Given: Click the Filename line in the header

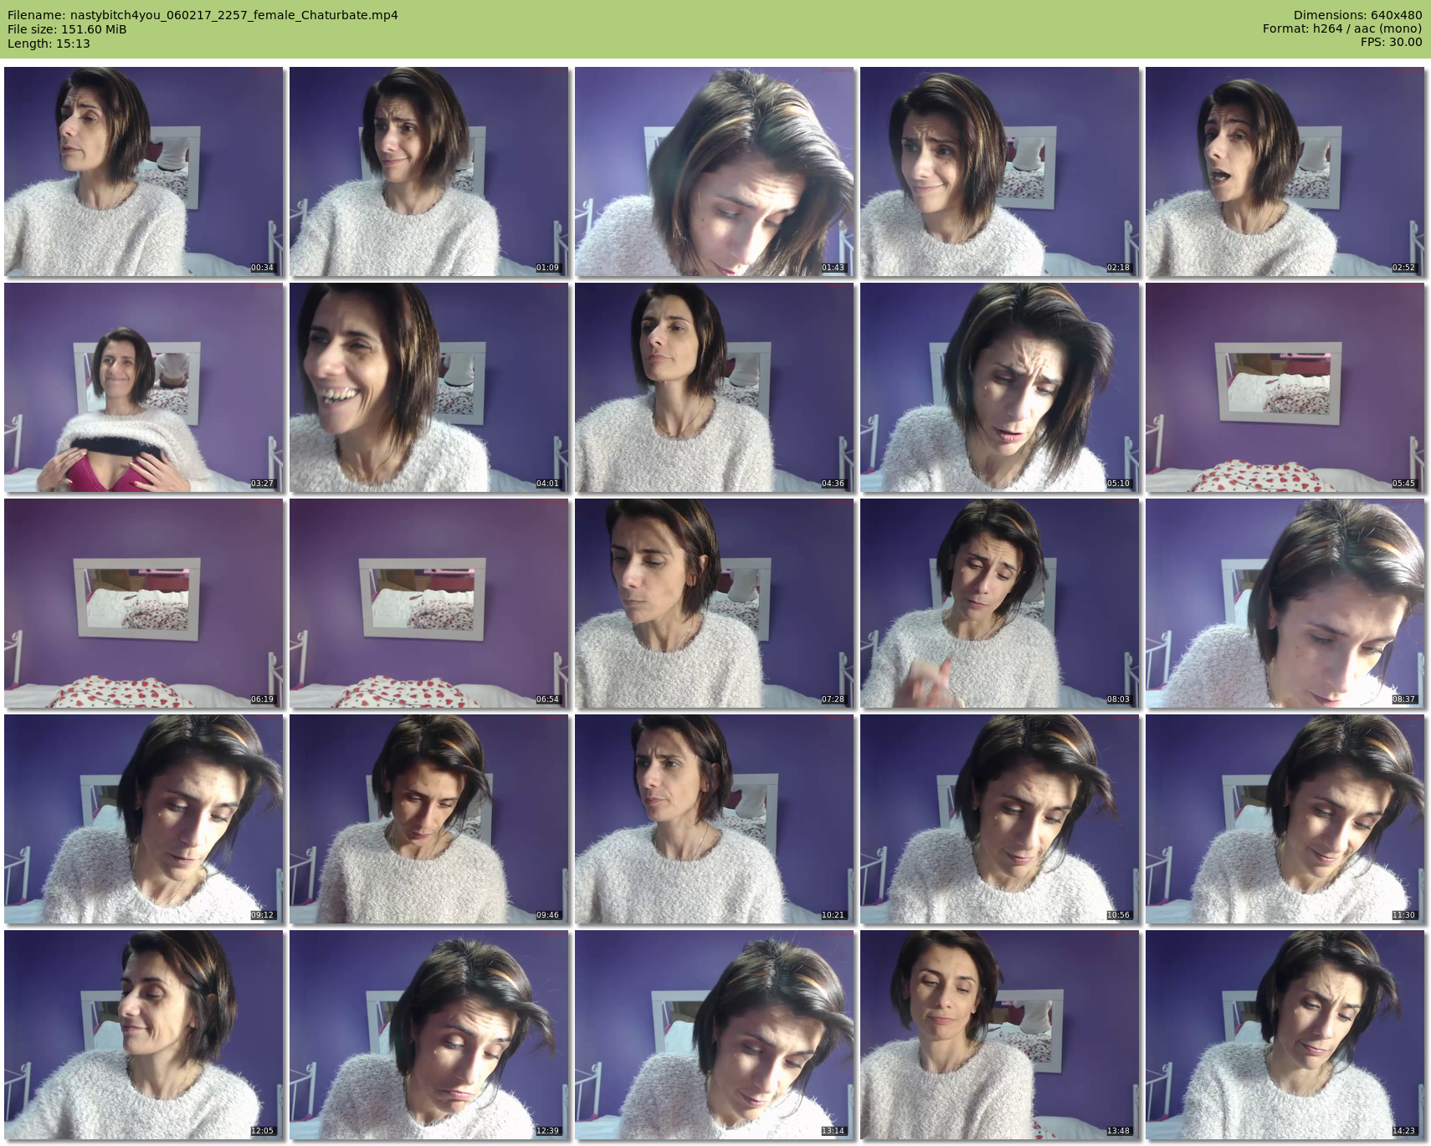Looking at the screenshot, I should pos(203,15).
